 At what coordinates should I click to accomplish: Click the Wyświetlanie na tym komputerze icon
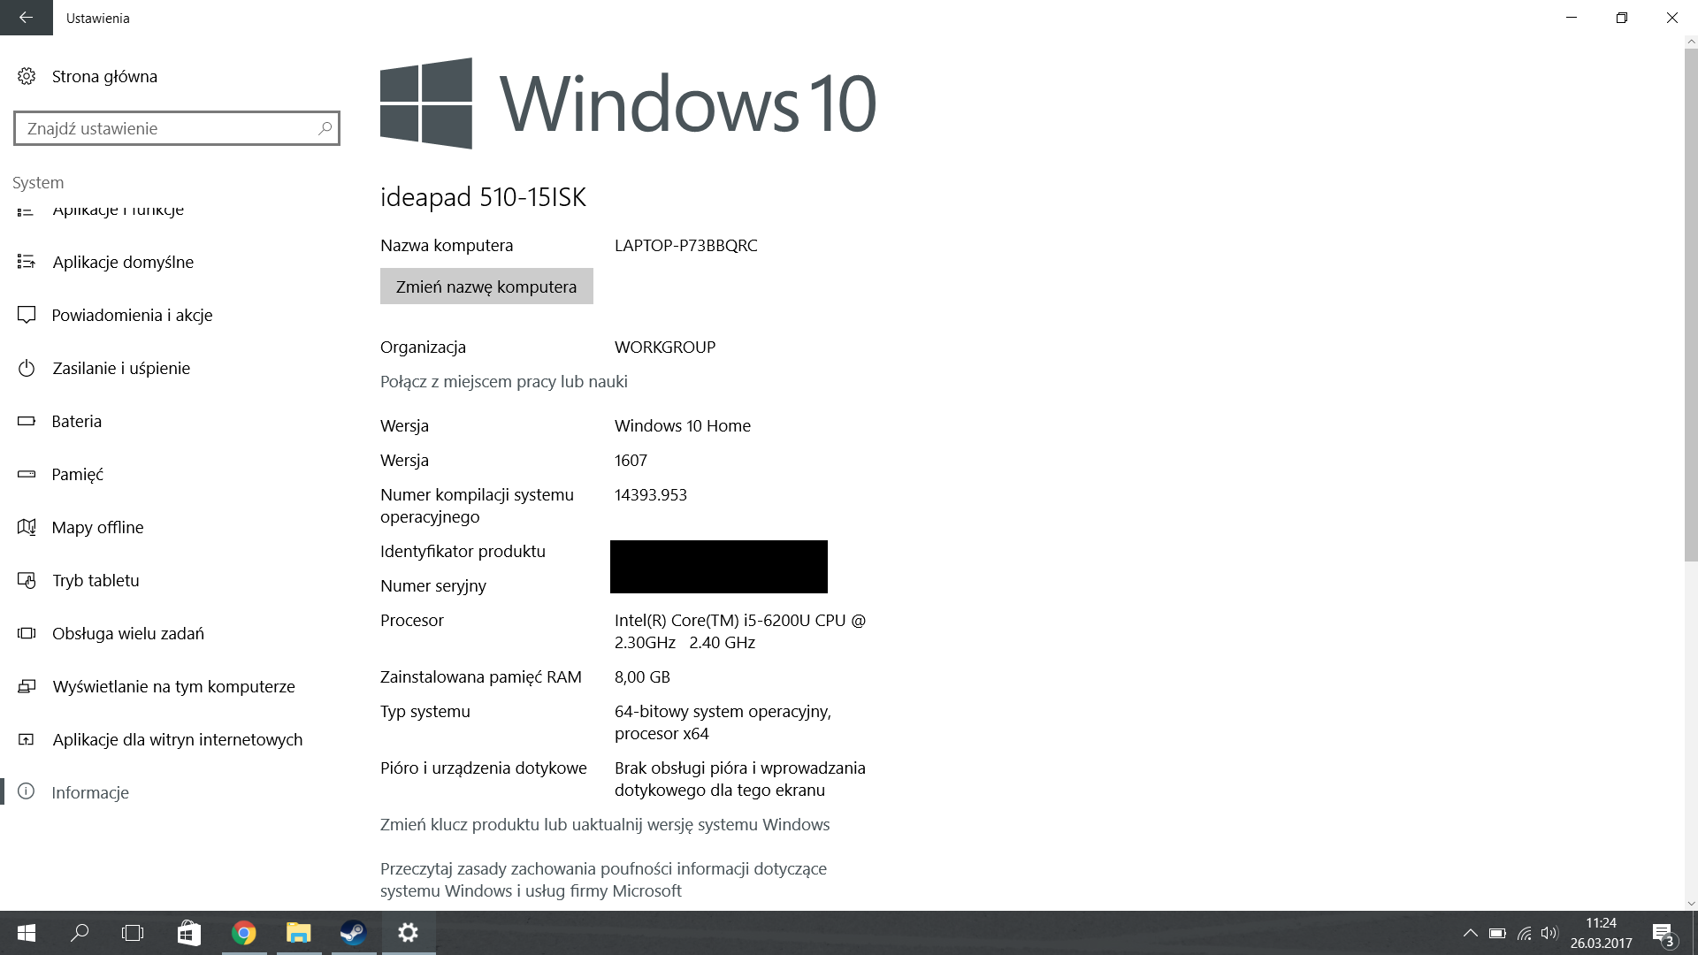(x=27, y=686)
